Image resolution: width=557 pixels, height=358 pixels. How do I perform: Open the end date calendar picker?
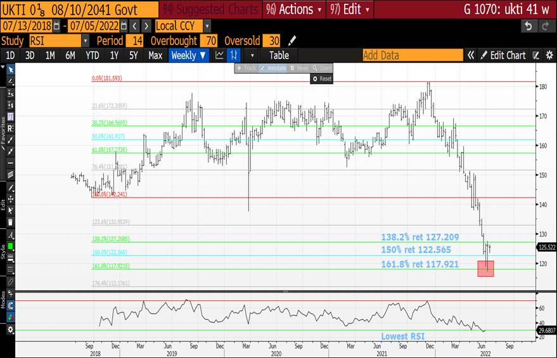pyautogui.click(x=124, y=26)
